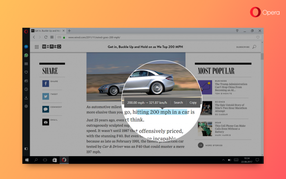The width and height of the screenshot is (286, 179).
Task: Show bookmarks via sidebar heart icon
Action: click(x=26, y=72)
